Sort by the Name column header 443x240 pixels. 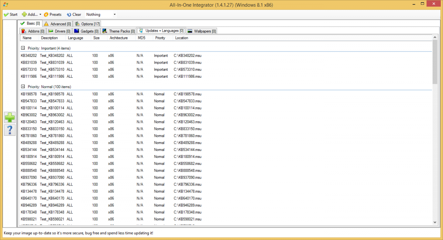tap(29, 38)
